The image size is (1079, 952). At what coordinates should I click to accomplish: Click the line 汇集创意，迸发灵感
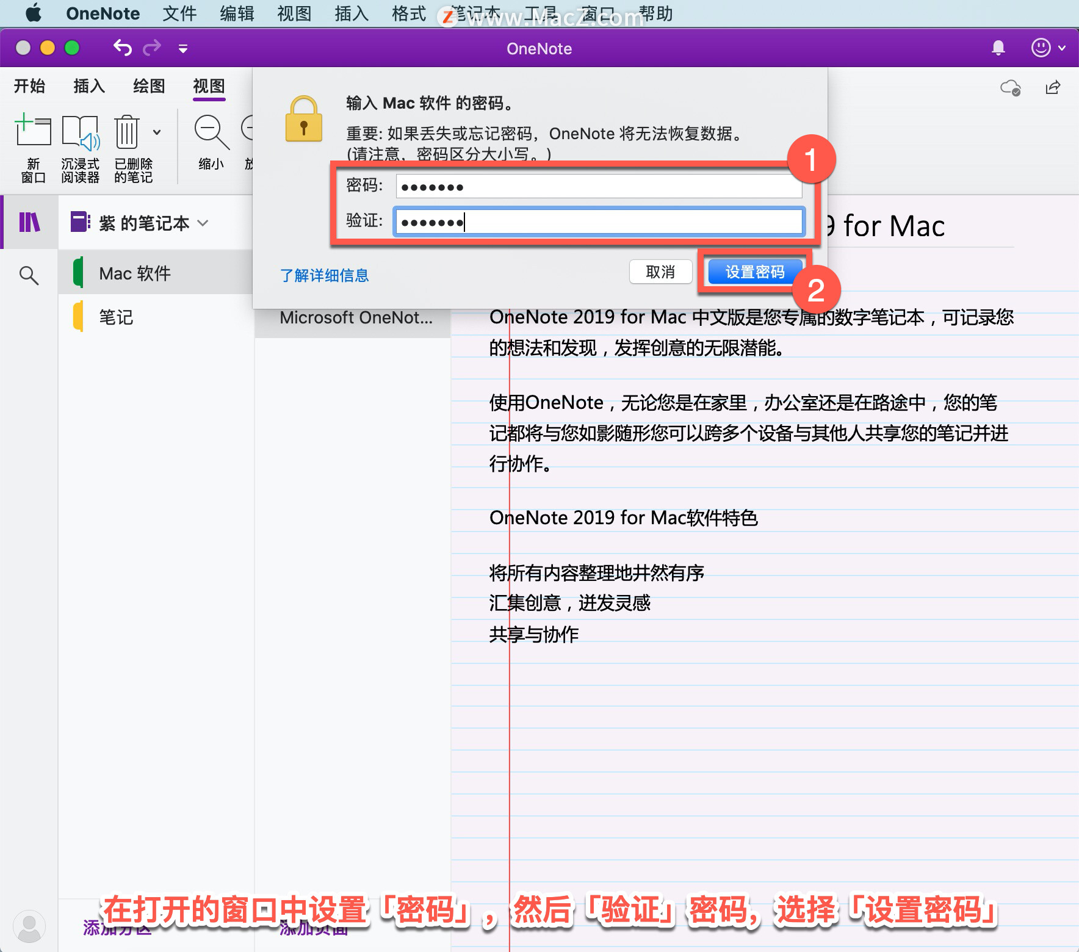569,603
